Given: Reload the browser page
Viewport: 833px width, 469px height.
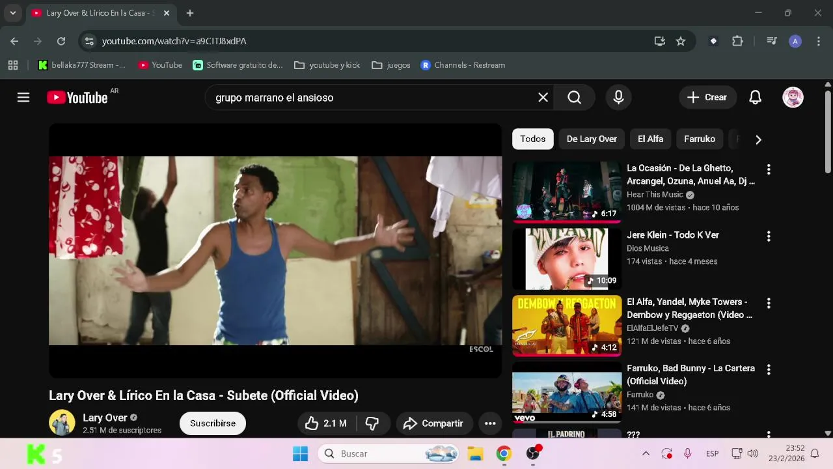Looking at the screenshot, I should (61, 41).
